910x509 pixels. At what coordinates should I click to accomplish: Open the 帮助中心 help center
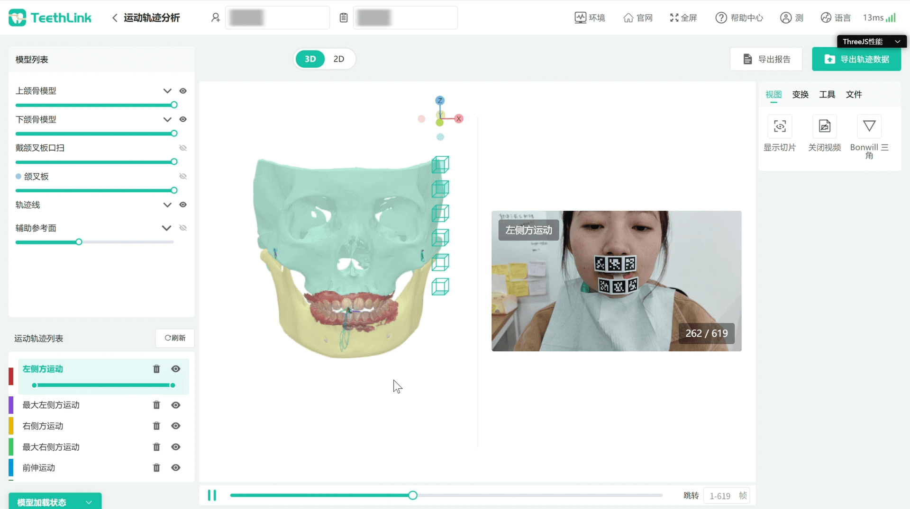pyautogui.click(x=739, y=18)
